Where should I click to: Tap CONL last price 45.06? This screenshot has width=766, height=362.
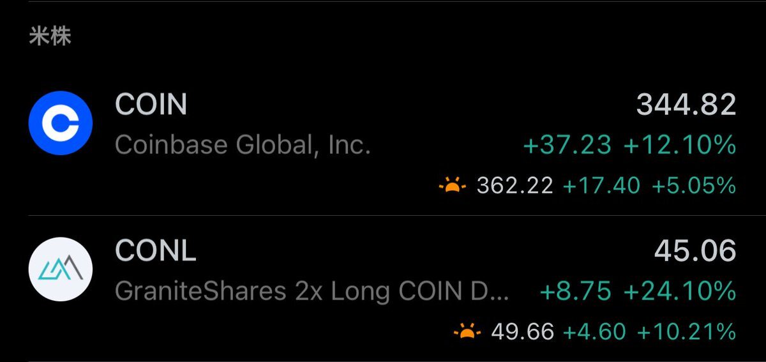point(695,251)
